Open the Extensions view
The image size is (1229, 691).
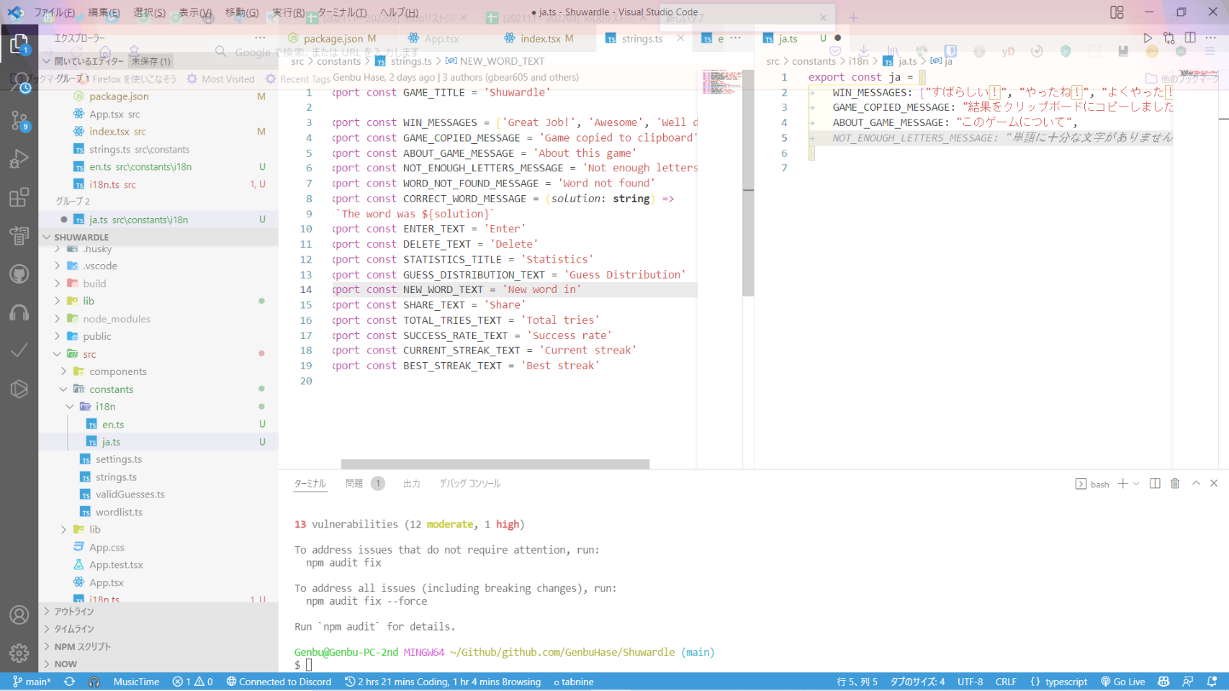point(19,197)
